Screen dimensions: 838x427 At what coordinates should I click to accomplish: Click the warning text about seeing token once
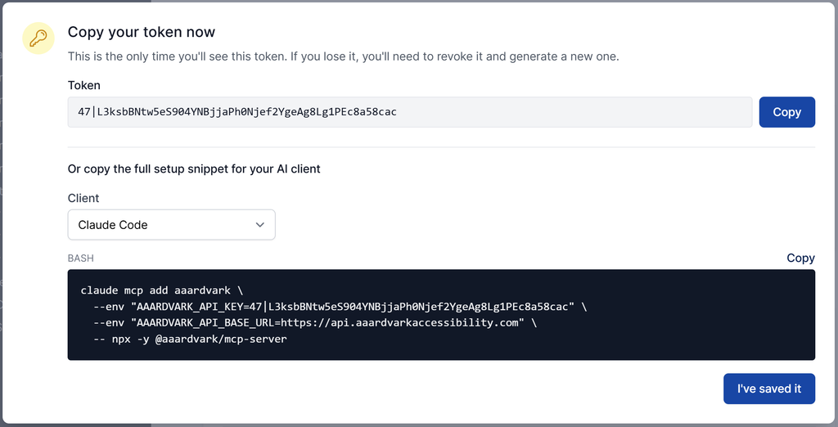pos(343,56)
